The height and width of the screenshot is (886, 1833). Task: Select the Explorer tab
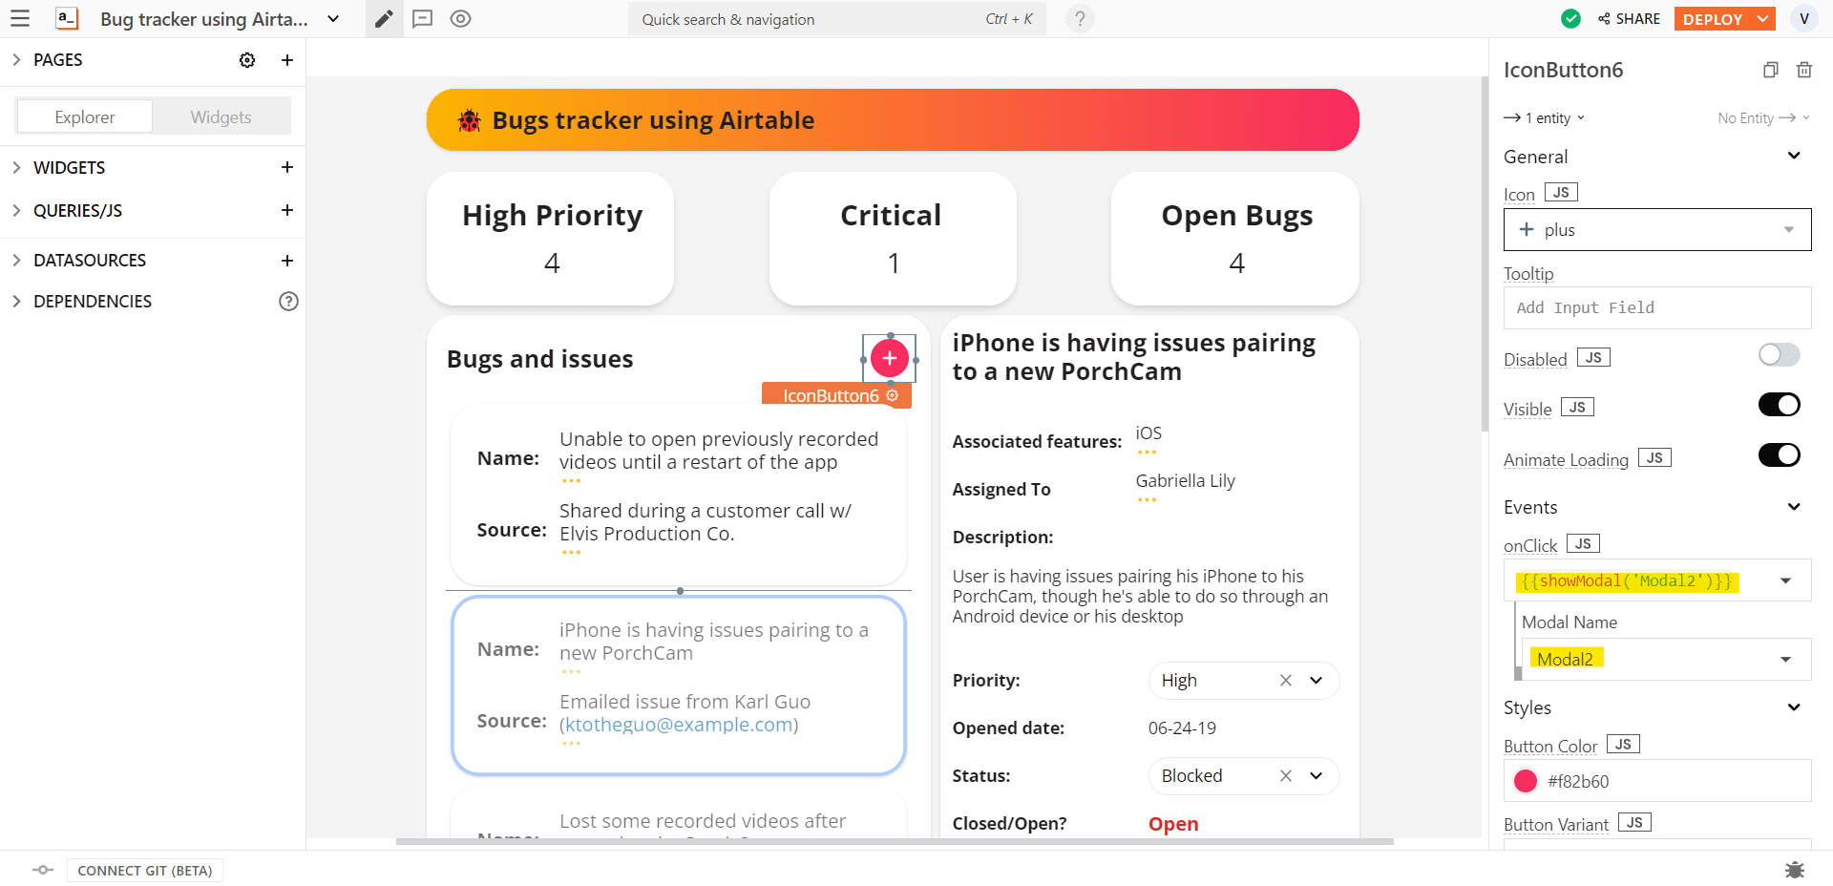[85, 117]
